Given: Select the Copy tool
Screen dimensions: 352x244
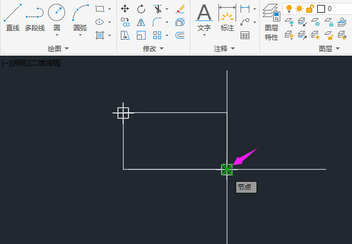Looking at the screenshot, I should pos(125,22).
